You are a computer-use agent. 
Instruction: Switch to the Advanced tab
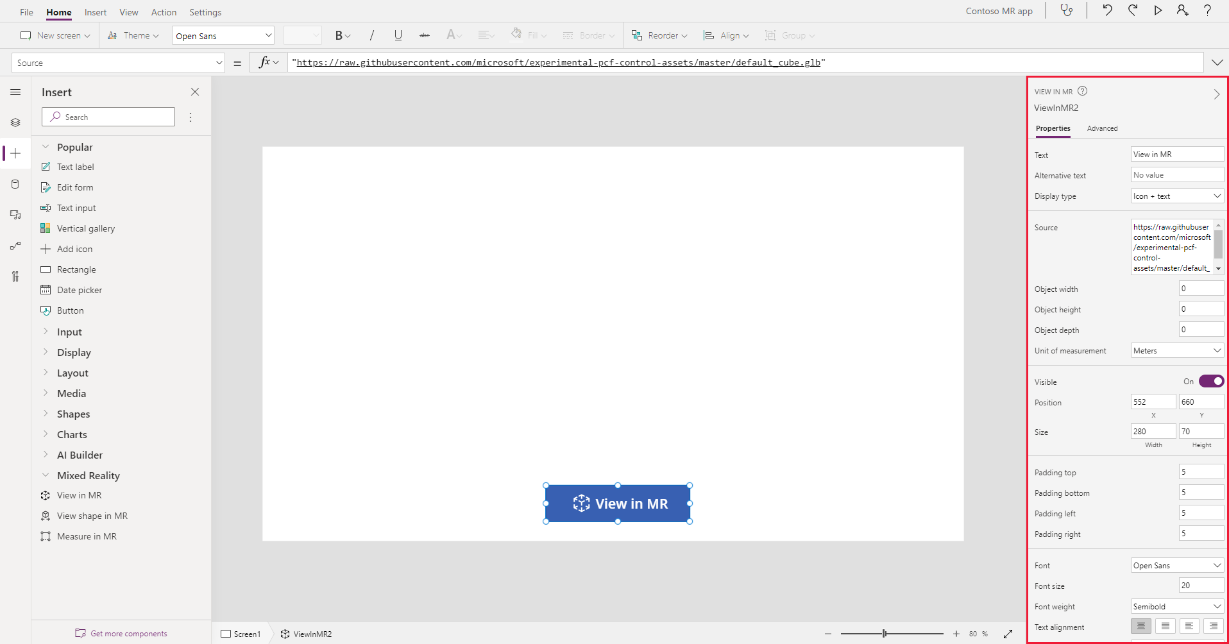tap(1102, 128)
